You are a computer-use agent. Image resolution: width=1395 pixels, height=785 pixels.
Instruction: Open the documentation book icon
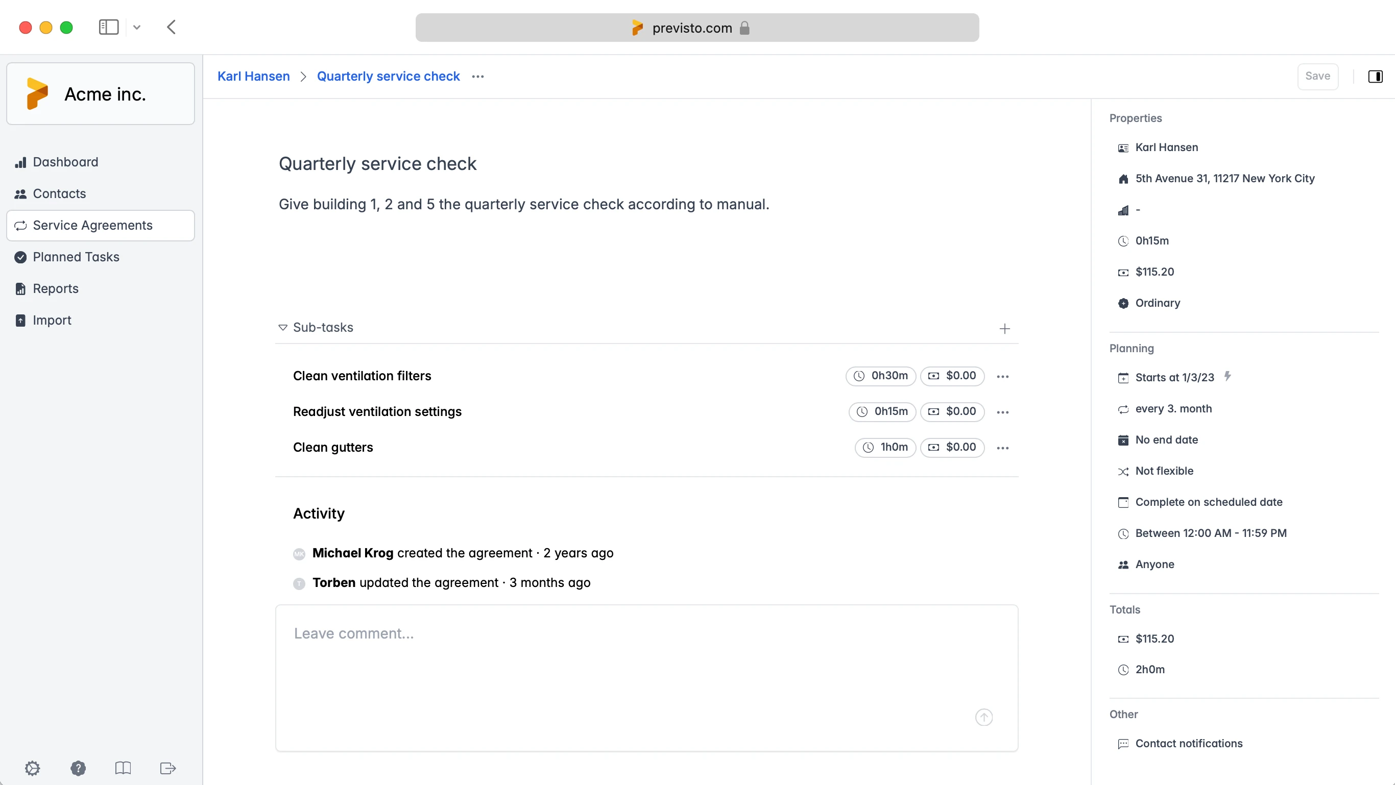point(123,768)
